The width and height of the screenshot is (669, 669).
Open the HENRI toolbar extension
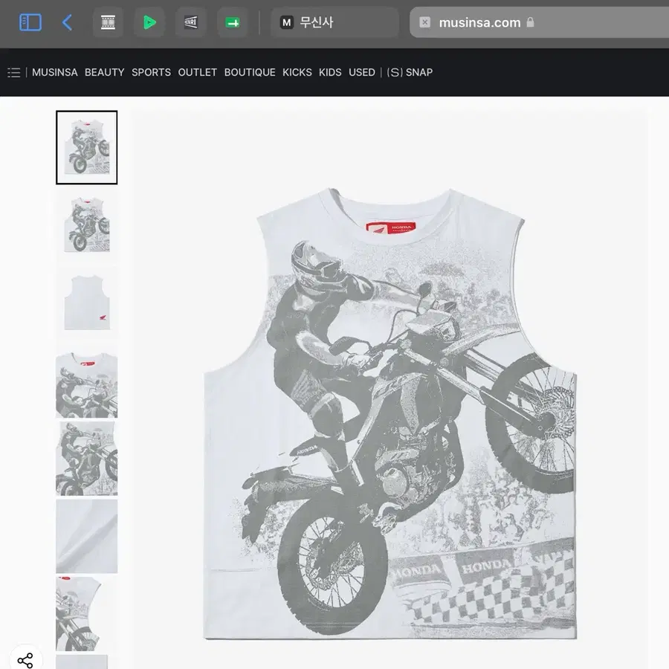[191, 22]
